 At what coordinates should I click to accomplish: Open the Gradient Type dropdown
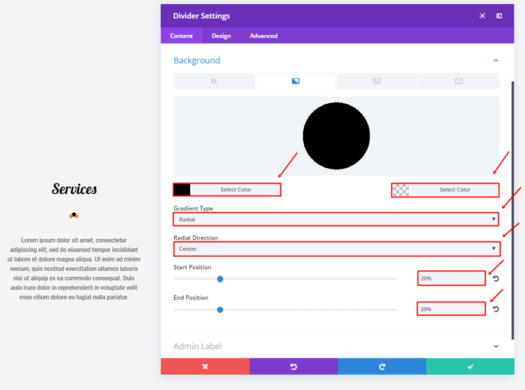[x=336, y=219]
